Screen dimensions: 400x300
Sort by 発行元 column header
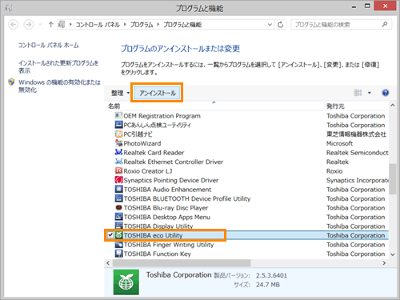tap(356, 106)
